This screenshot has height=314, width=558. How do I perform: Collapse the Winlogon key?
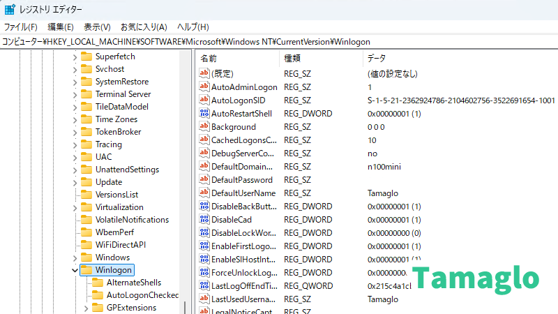tap(75, 270)
